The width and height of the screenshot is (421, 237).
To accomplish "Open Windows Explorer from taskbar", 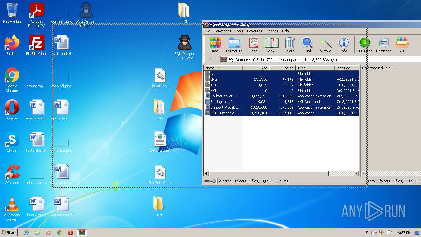I will pos(37,233).
